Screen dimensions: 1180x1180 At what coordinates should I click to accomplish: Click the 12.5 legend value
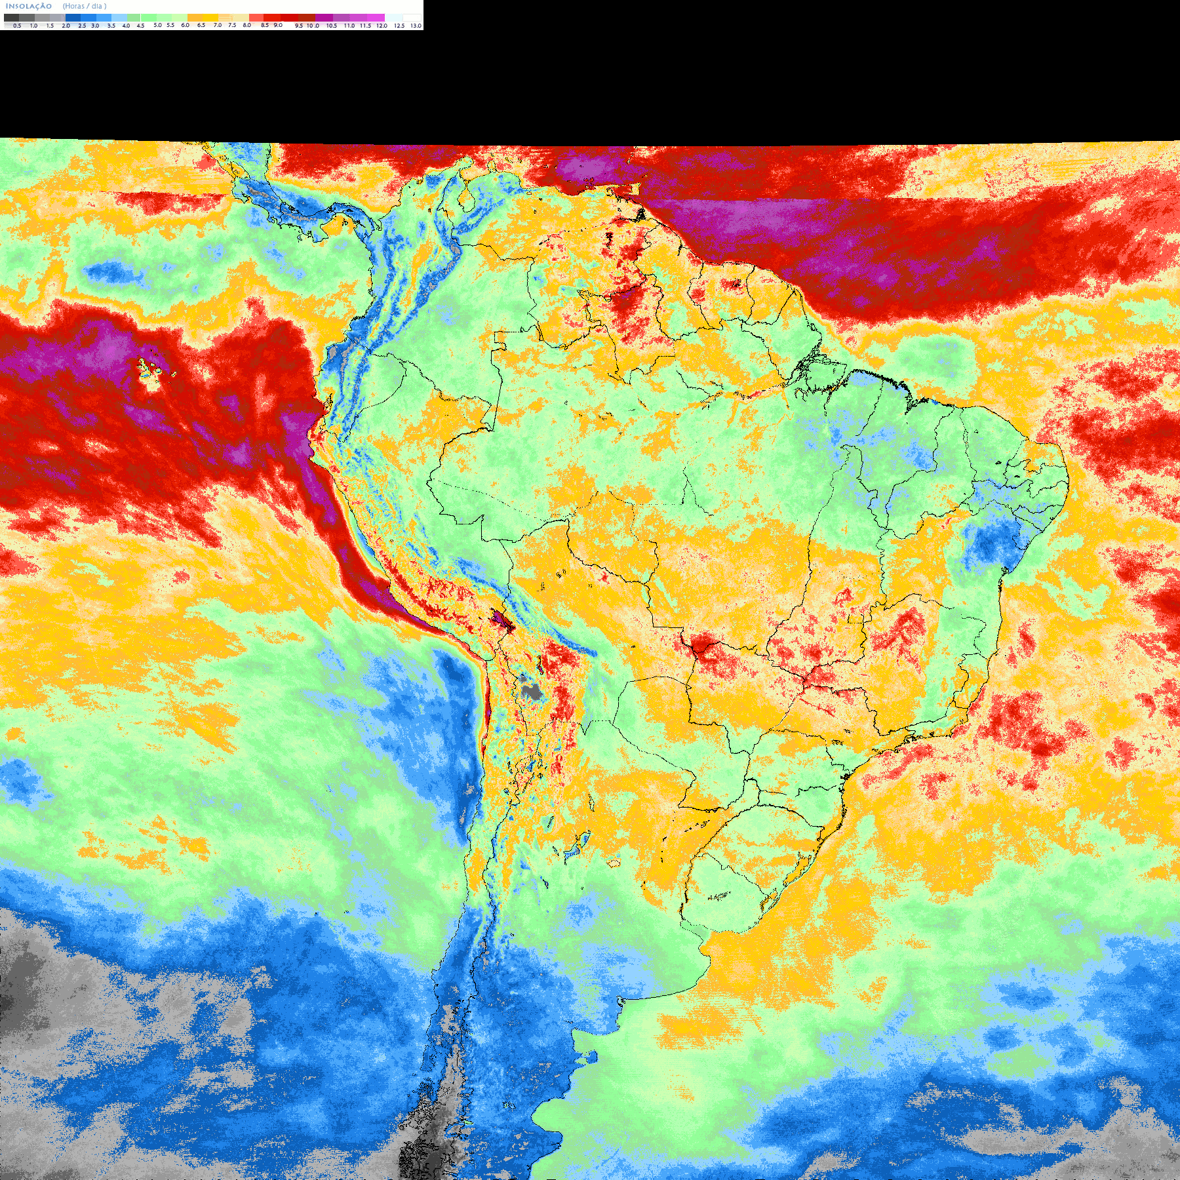point(399,26)
